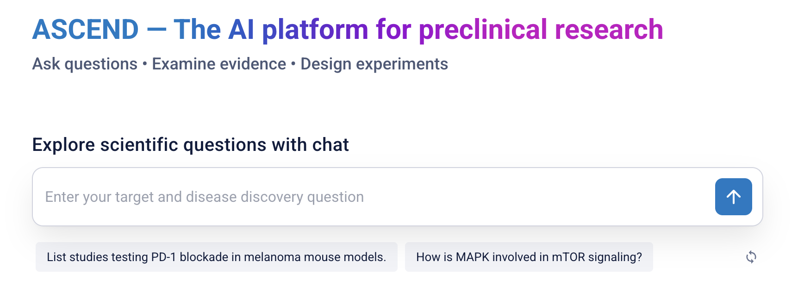Click "The AI" in the headline
This screenshot has height=287, width=798.
[214, 30]
